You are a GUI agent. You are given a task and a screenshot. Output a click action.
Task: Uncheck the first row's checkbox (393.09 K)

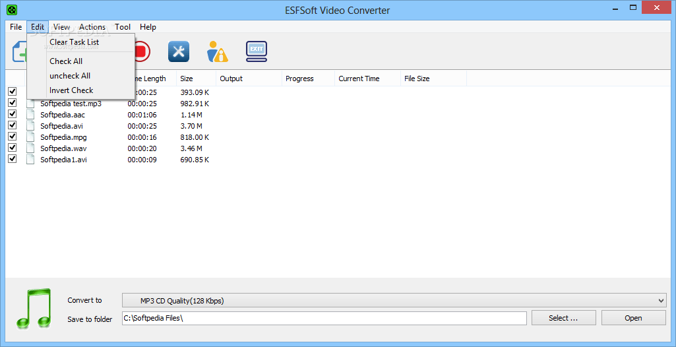tap(12, 92)
